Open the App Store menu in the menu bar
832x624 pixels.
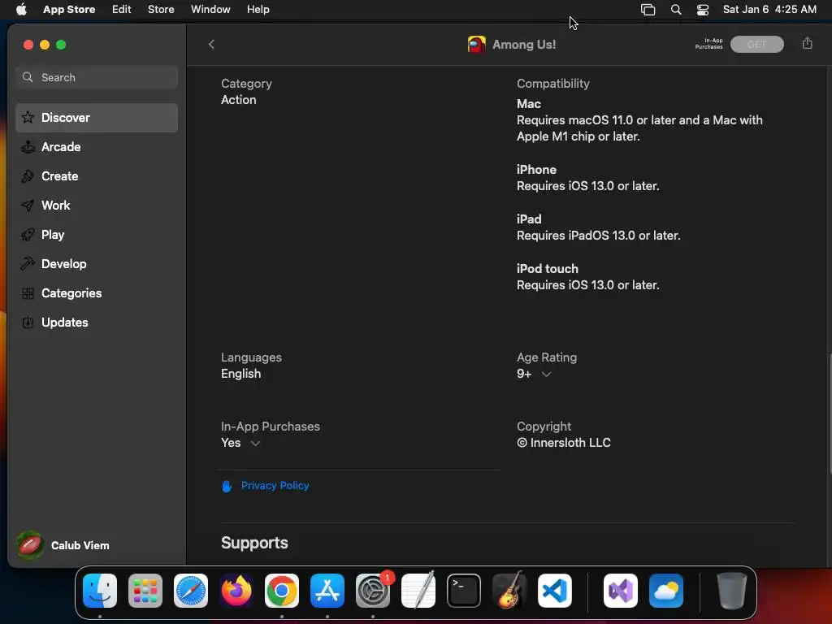click(69, 9)
